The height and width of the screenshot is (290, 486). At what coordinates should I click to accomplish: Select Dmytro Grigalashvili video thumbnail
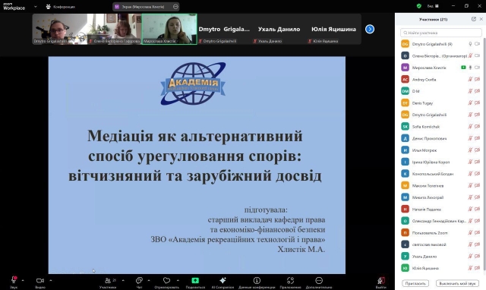60,29
